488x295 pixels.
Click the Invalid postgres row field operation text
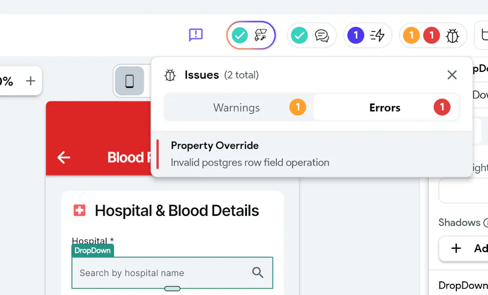[x=250, y=163]
